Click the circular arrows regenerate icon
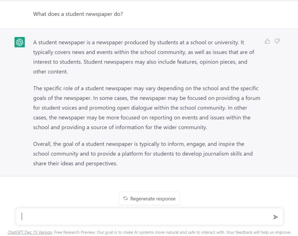Screen dimensions: 298x236 click(x=125, y=198)
